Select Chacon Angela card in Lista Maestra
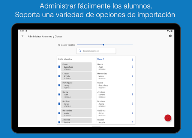Image resolution: width=192 pixels, height=138 pixels. (x=76, y=76)
